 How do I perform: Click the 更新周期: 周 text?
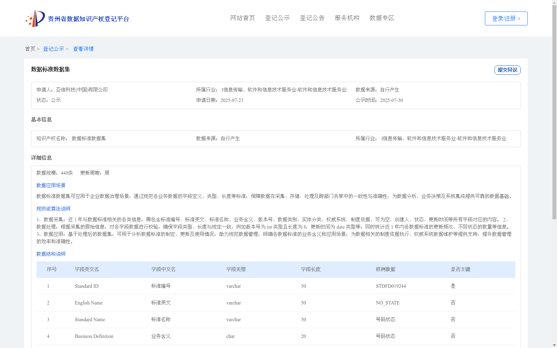95,173
